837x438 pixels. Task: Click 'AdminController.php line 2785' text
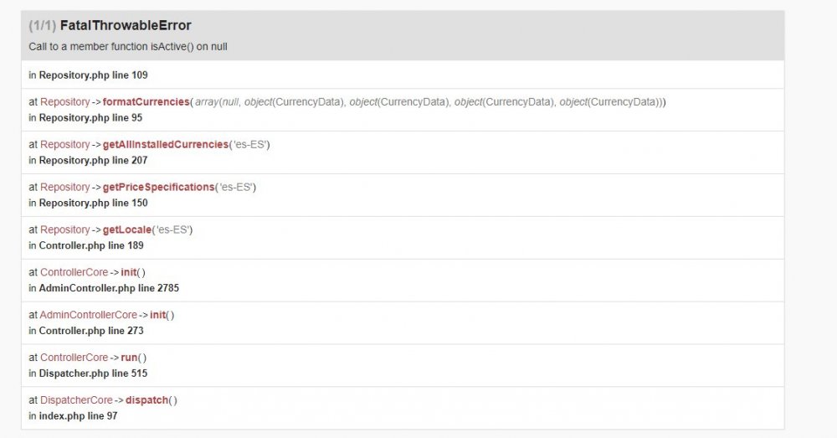click(x=109, y=288)
